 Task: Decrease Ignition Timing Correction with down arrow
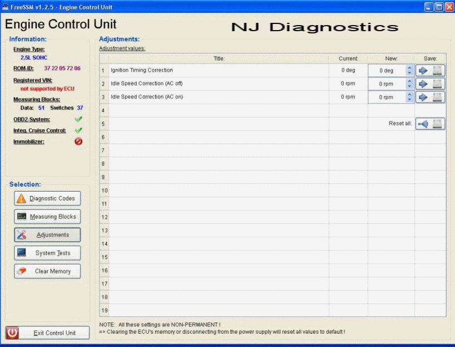click(410, 74)
